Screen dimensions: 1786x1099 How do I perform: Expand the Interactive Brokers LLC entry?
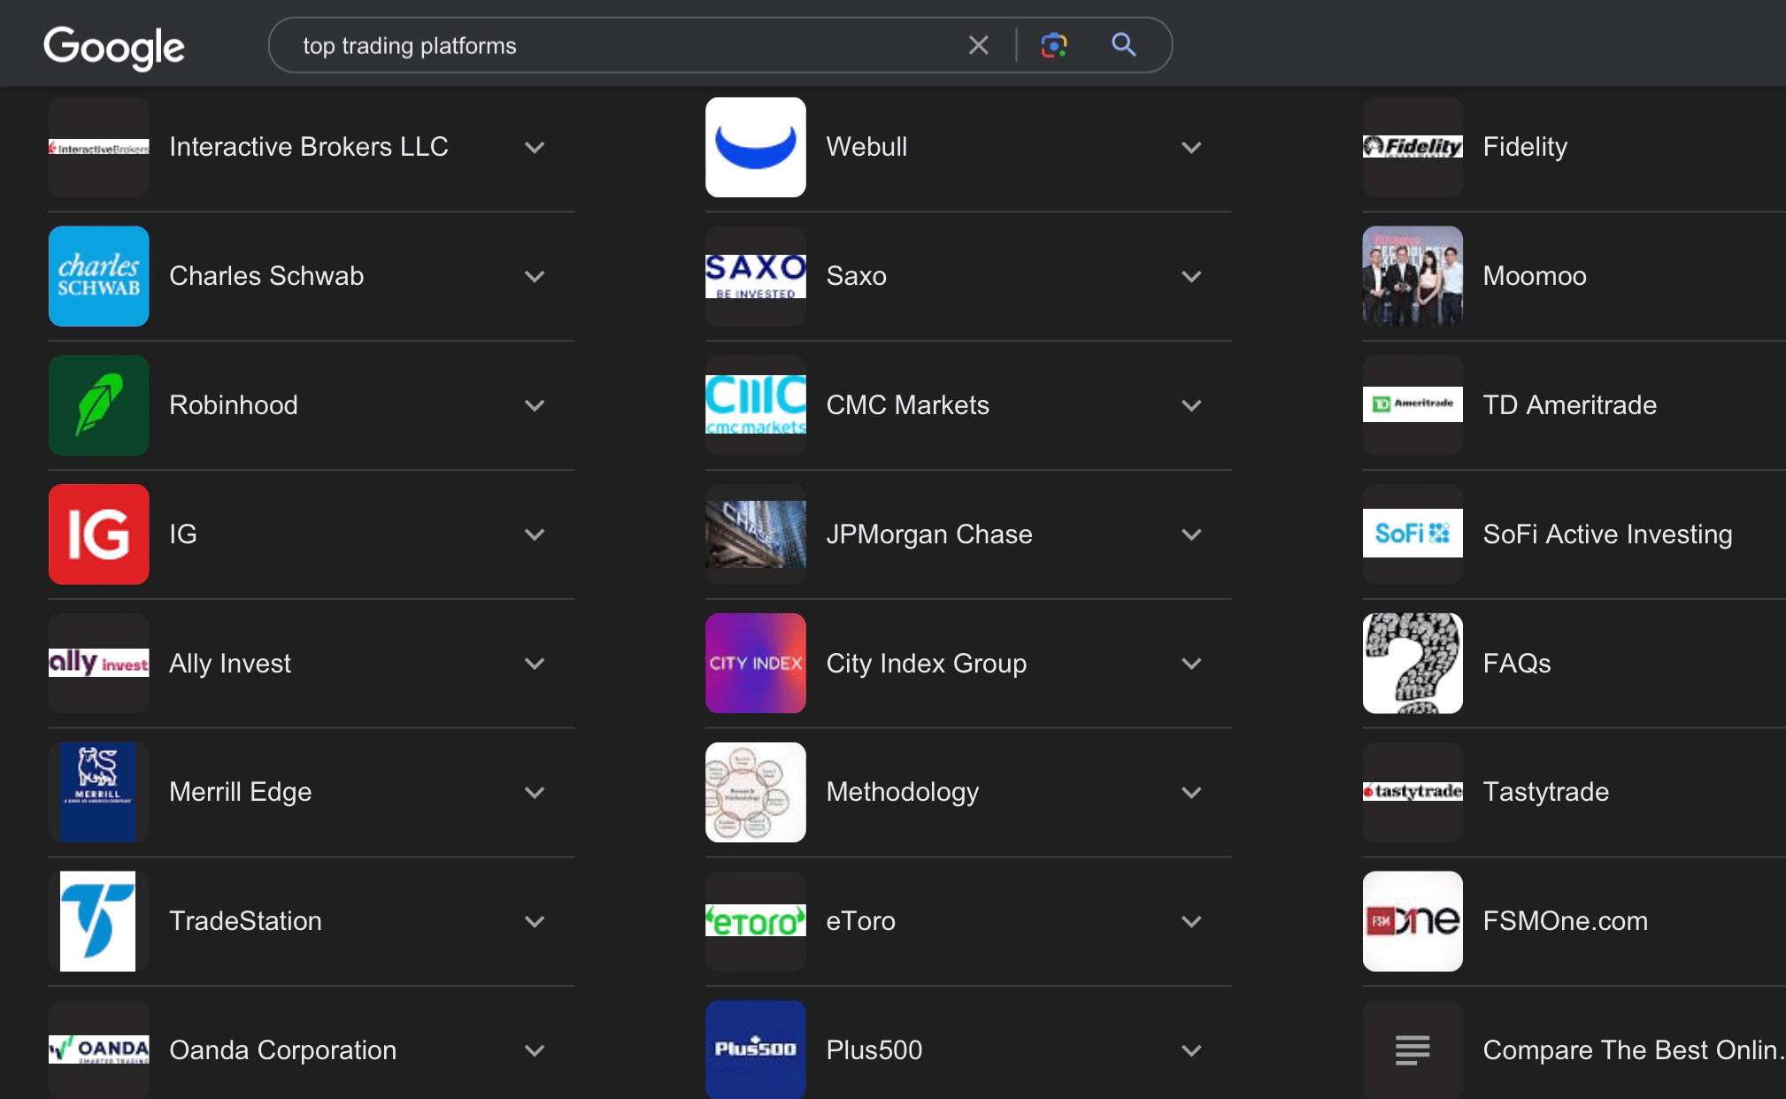tap(535, 148)
